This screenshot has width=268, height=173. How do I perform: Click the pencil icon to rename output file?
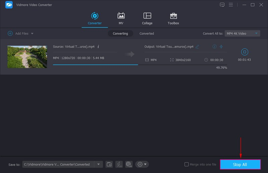point(197,47)
